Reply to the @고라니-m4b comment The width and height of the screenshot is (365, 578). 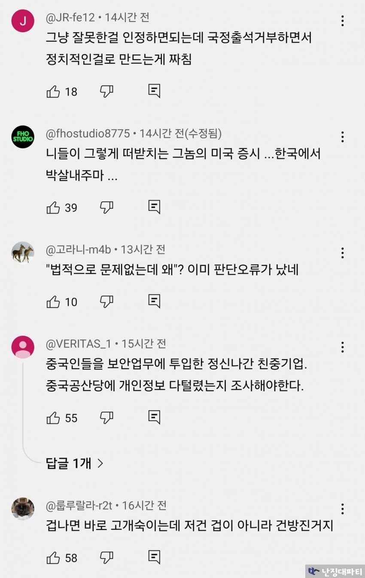[154, 301]
